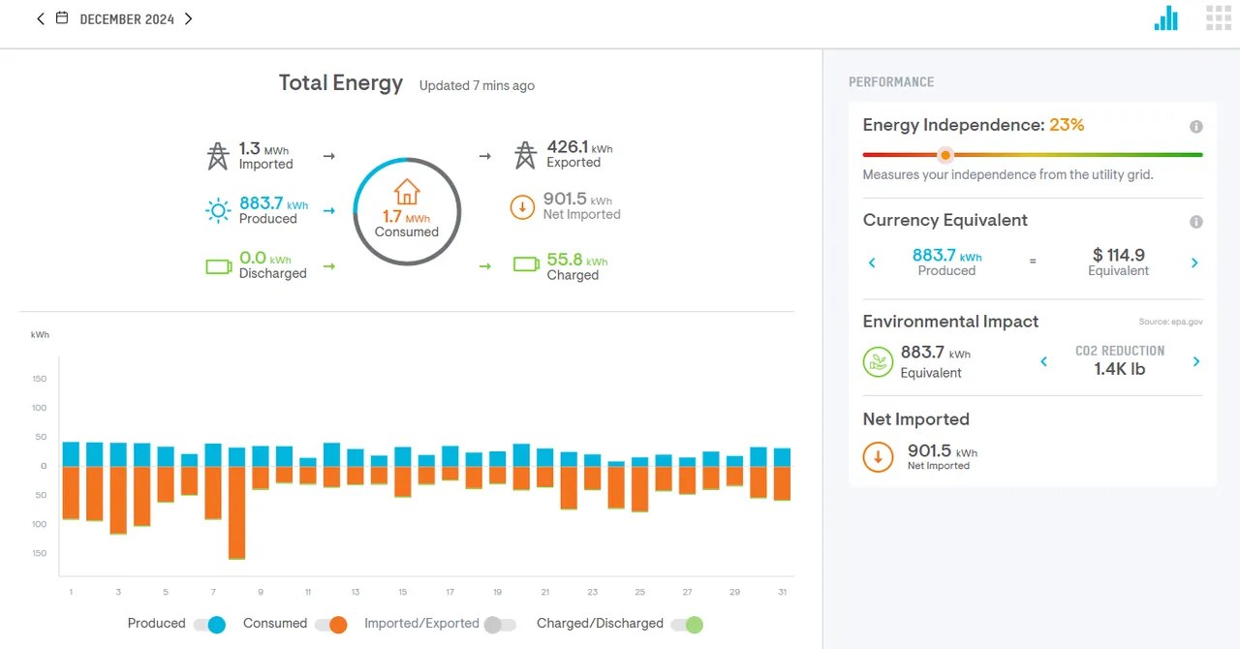Viewport: 1240px width, 649px height.
Task: Switch to the bar chart view
Action: (x=1166, y=18)
